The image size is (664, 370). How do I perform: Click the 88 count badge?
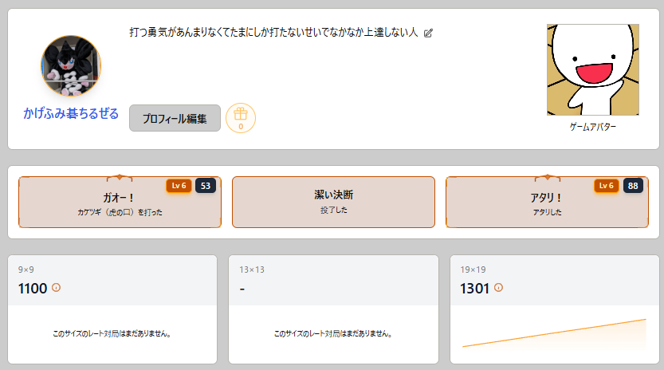coord(633,186)
